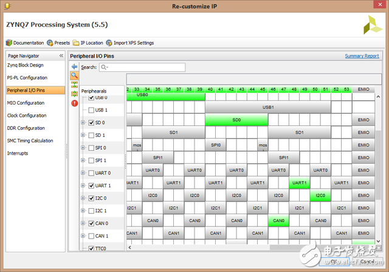Tick the SPI 0 checkbox
Image resolution: width=389 pixels, height=272 pixels.
point(91,148)
